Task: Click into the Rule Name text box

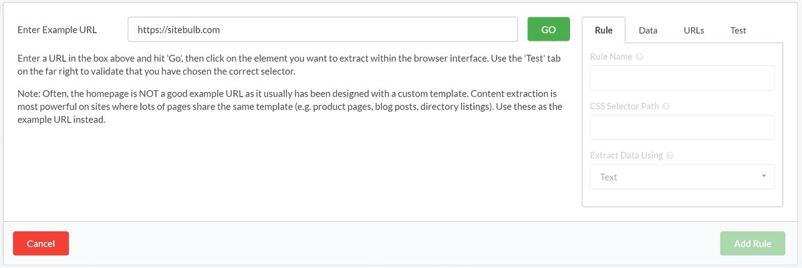Action: (682, 78)
